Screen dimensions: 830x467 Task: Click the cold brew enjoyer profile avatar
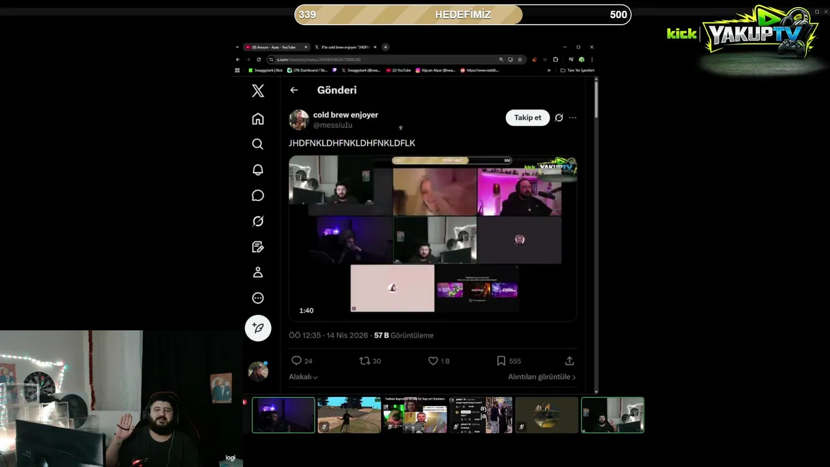[x=299, y=120]
